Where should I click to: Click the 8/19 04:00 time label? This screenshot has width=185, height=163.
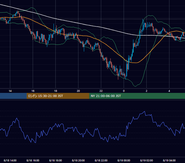[169, 160]
